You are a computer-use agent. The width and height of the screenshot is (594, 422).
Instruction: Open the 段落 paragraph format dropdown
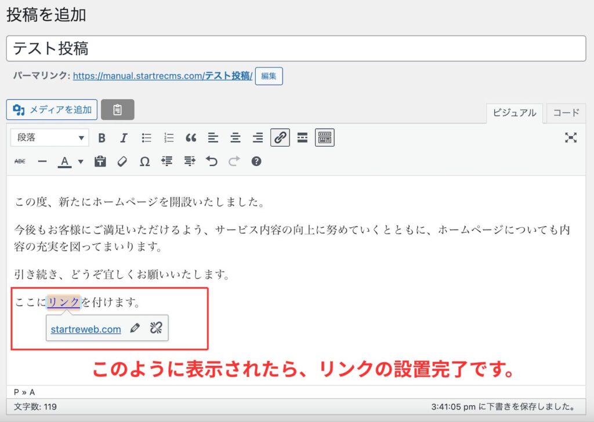(50, 137)
